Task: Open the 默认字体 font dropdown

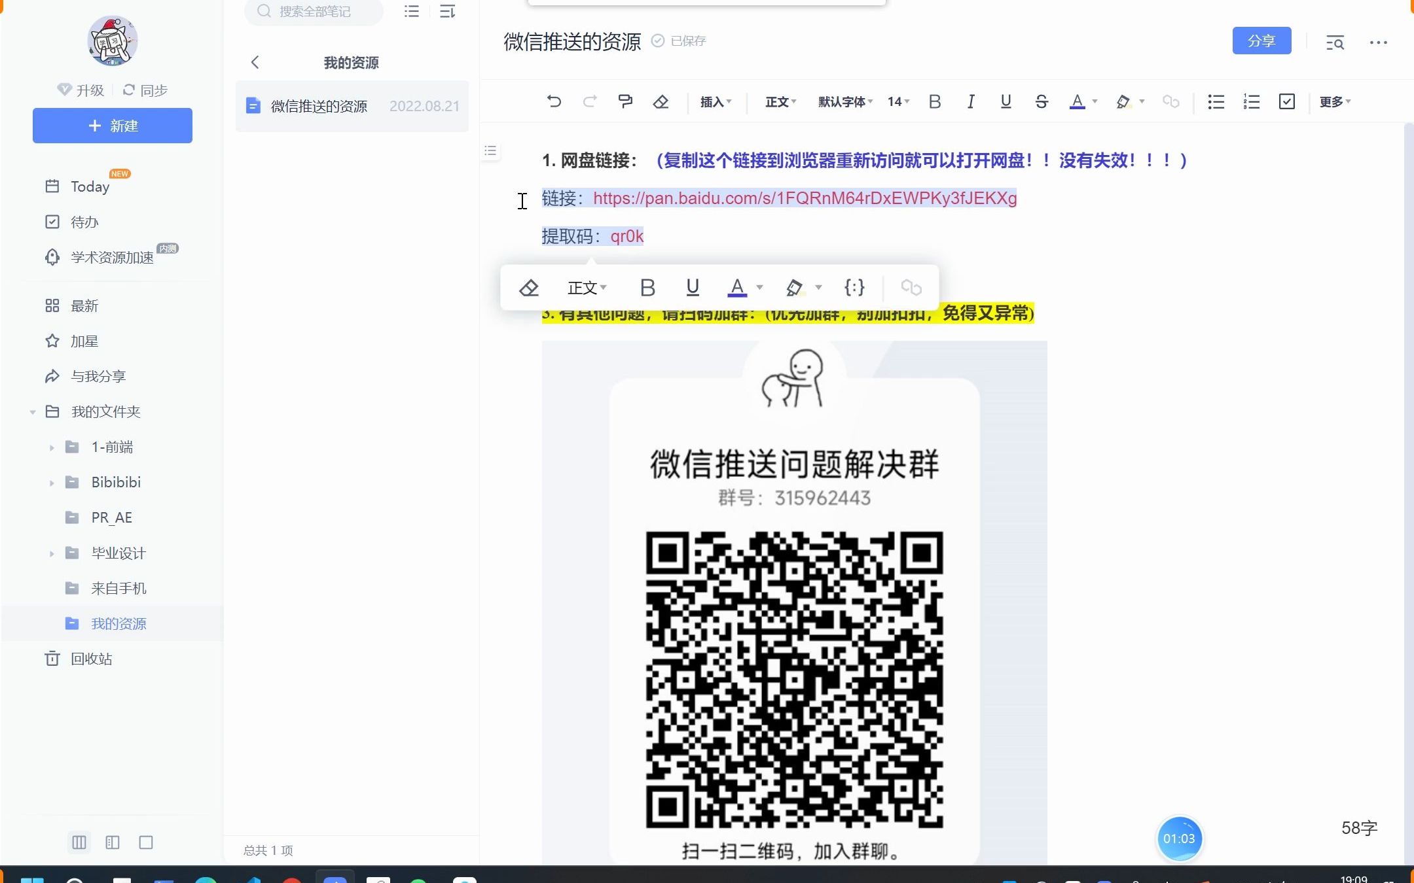Action: pos(845,101)
